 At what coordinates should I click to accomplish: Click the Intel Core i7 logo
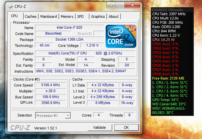click(121, 36)
